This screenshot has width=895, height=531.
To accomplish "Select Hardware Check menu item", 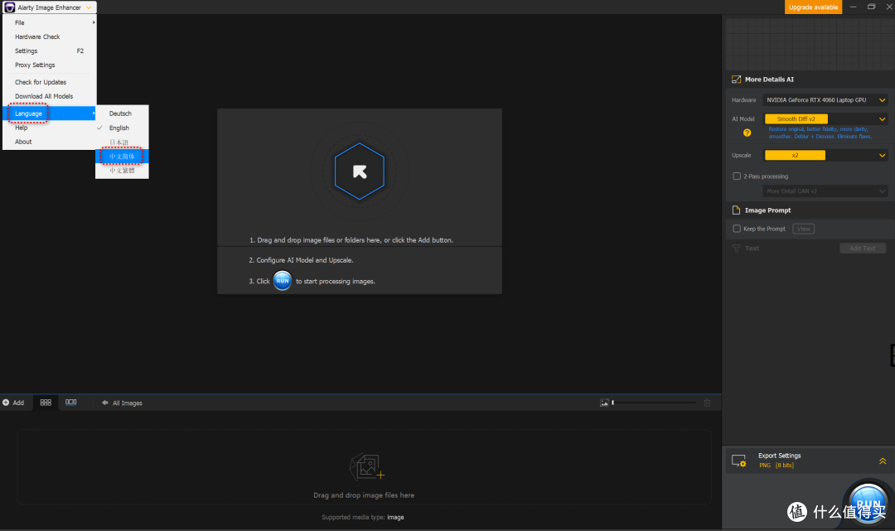I will point(50,36).
